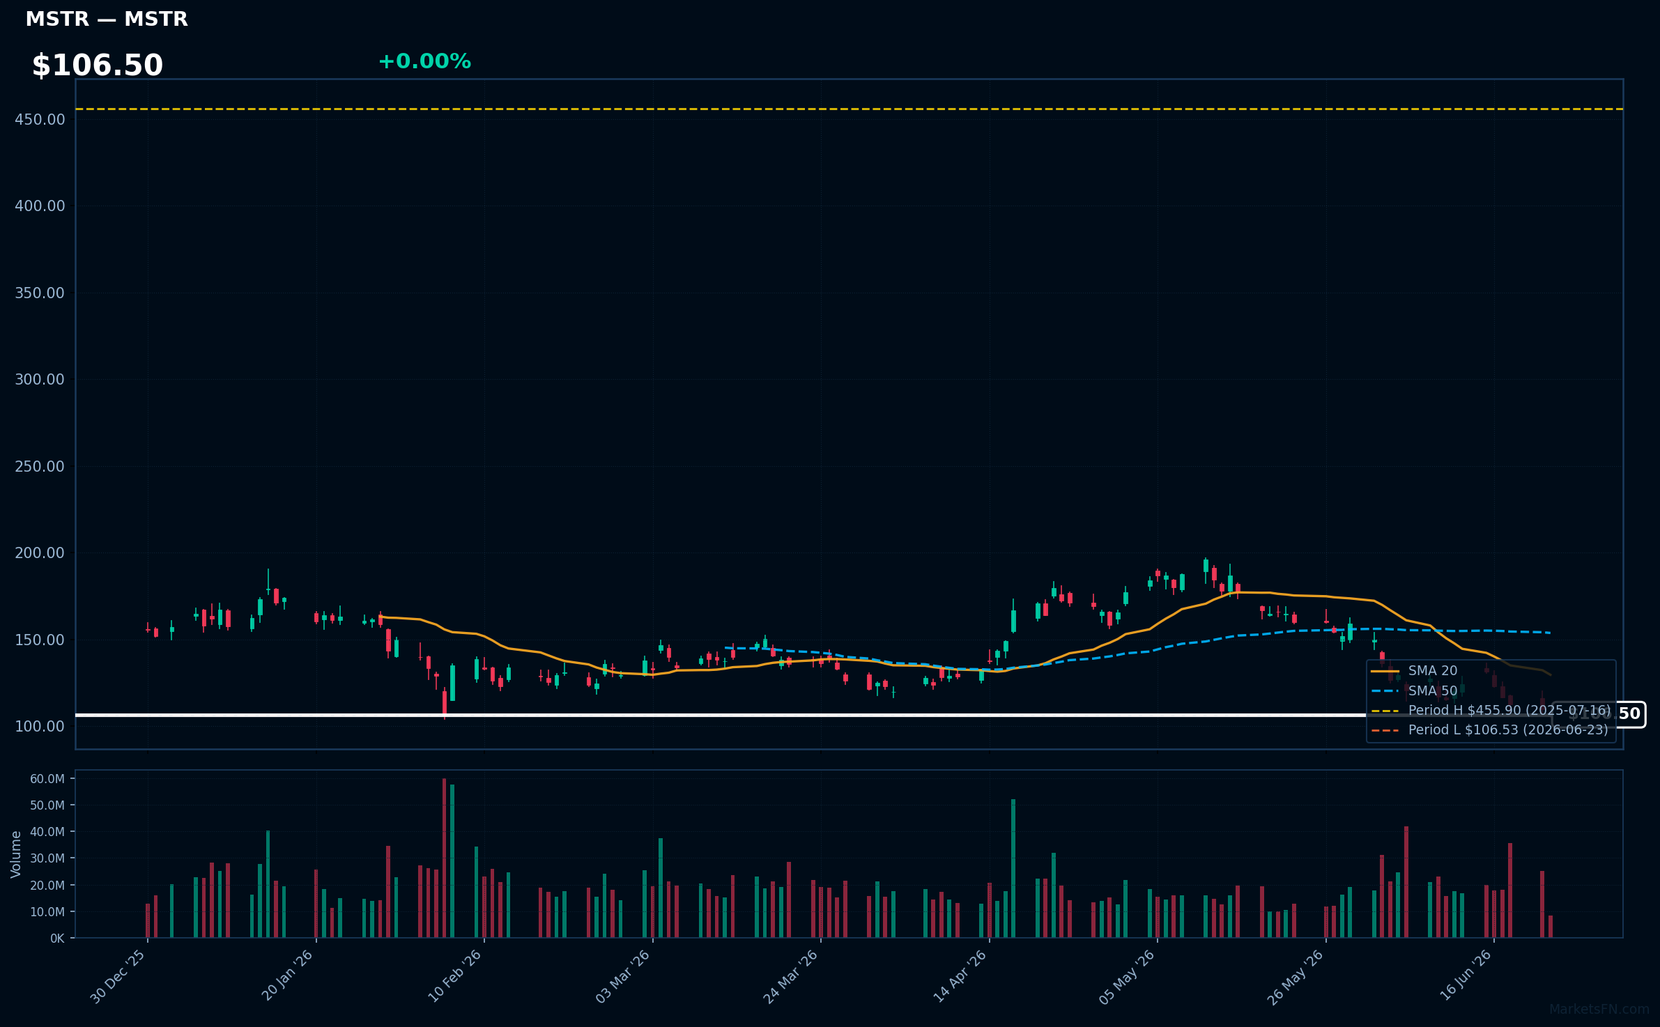Click the 20 Jan '26 date label

click(x=287, y=977)
